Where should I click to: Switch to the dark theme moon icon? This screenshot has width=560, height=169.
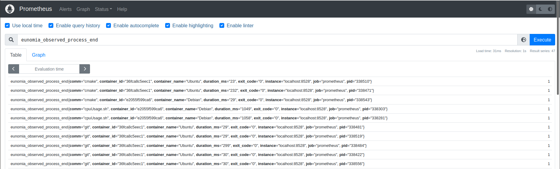click(541, 9)
